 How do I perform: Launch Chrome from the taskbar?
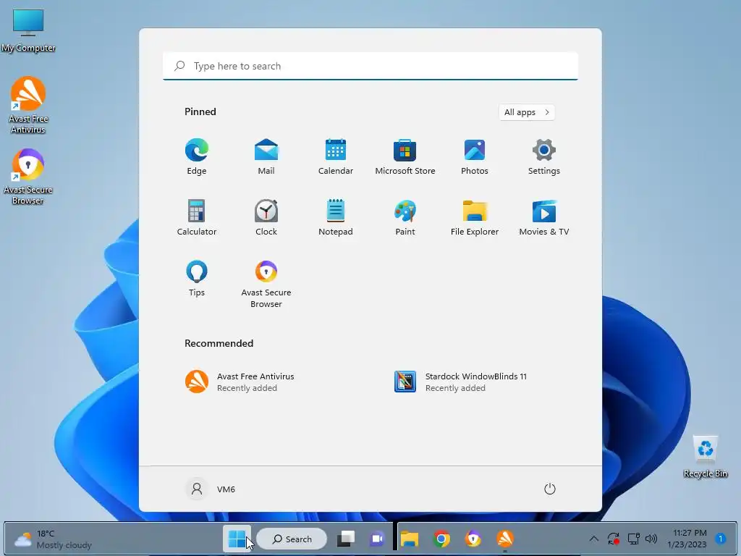pos(441,539)
